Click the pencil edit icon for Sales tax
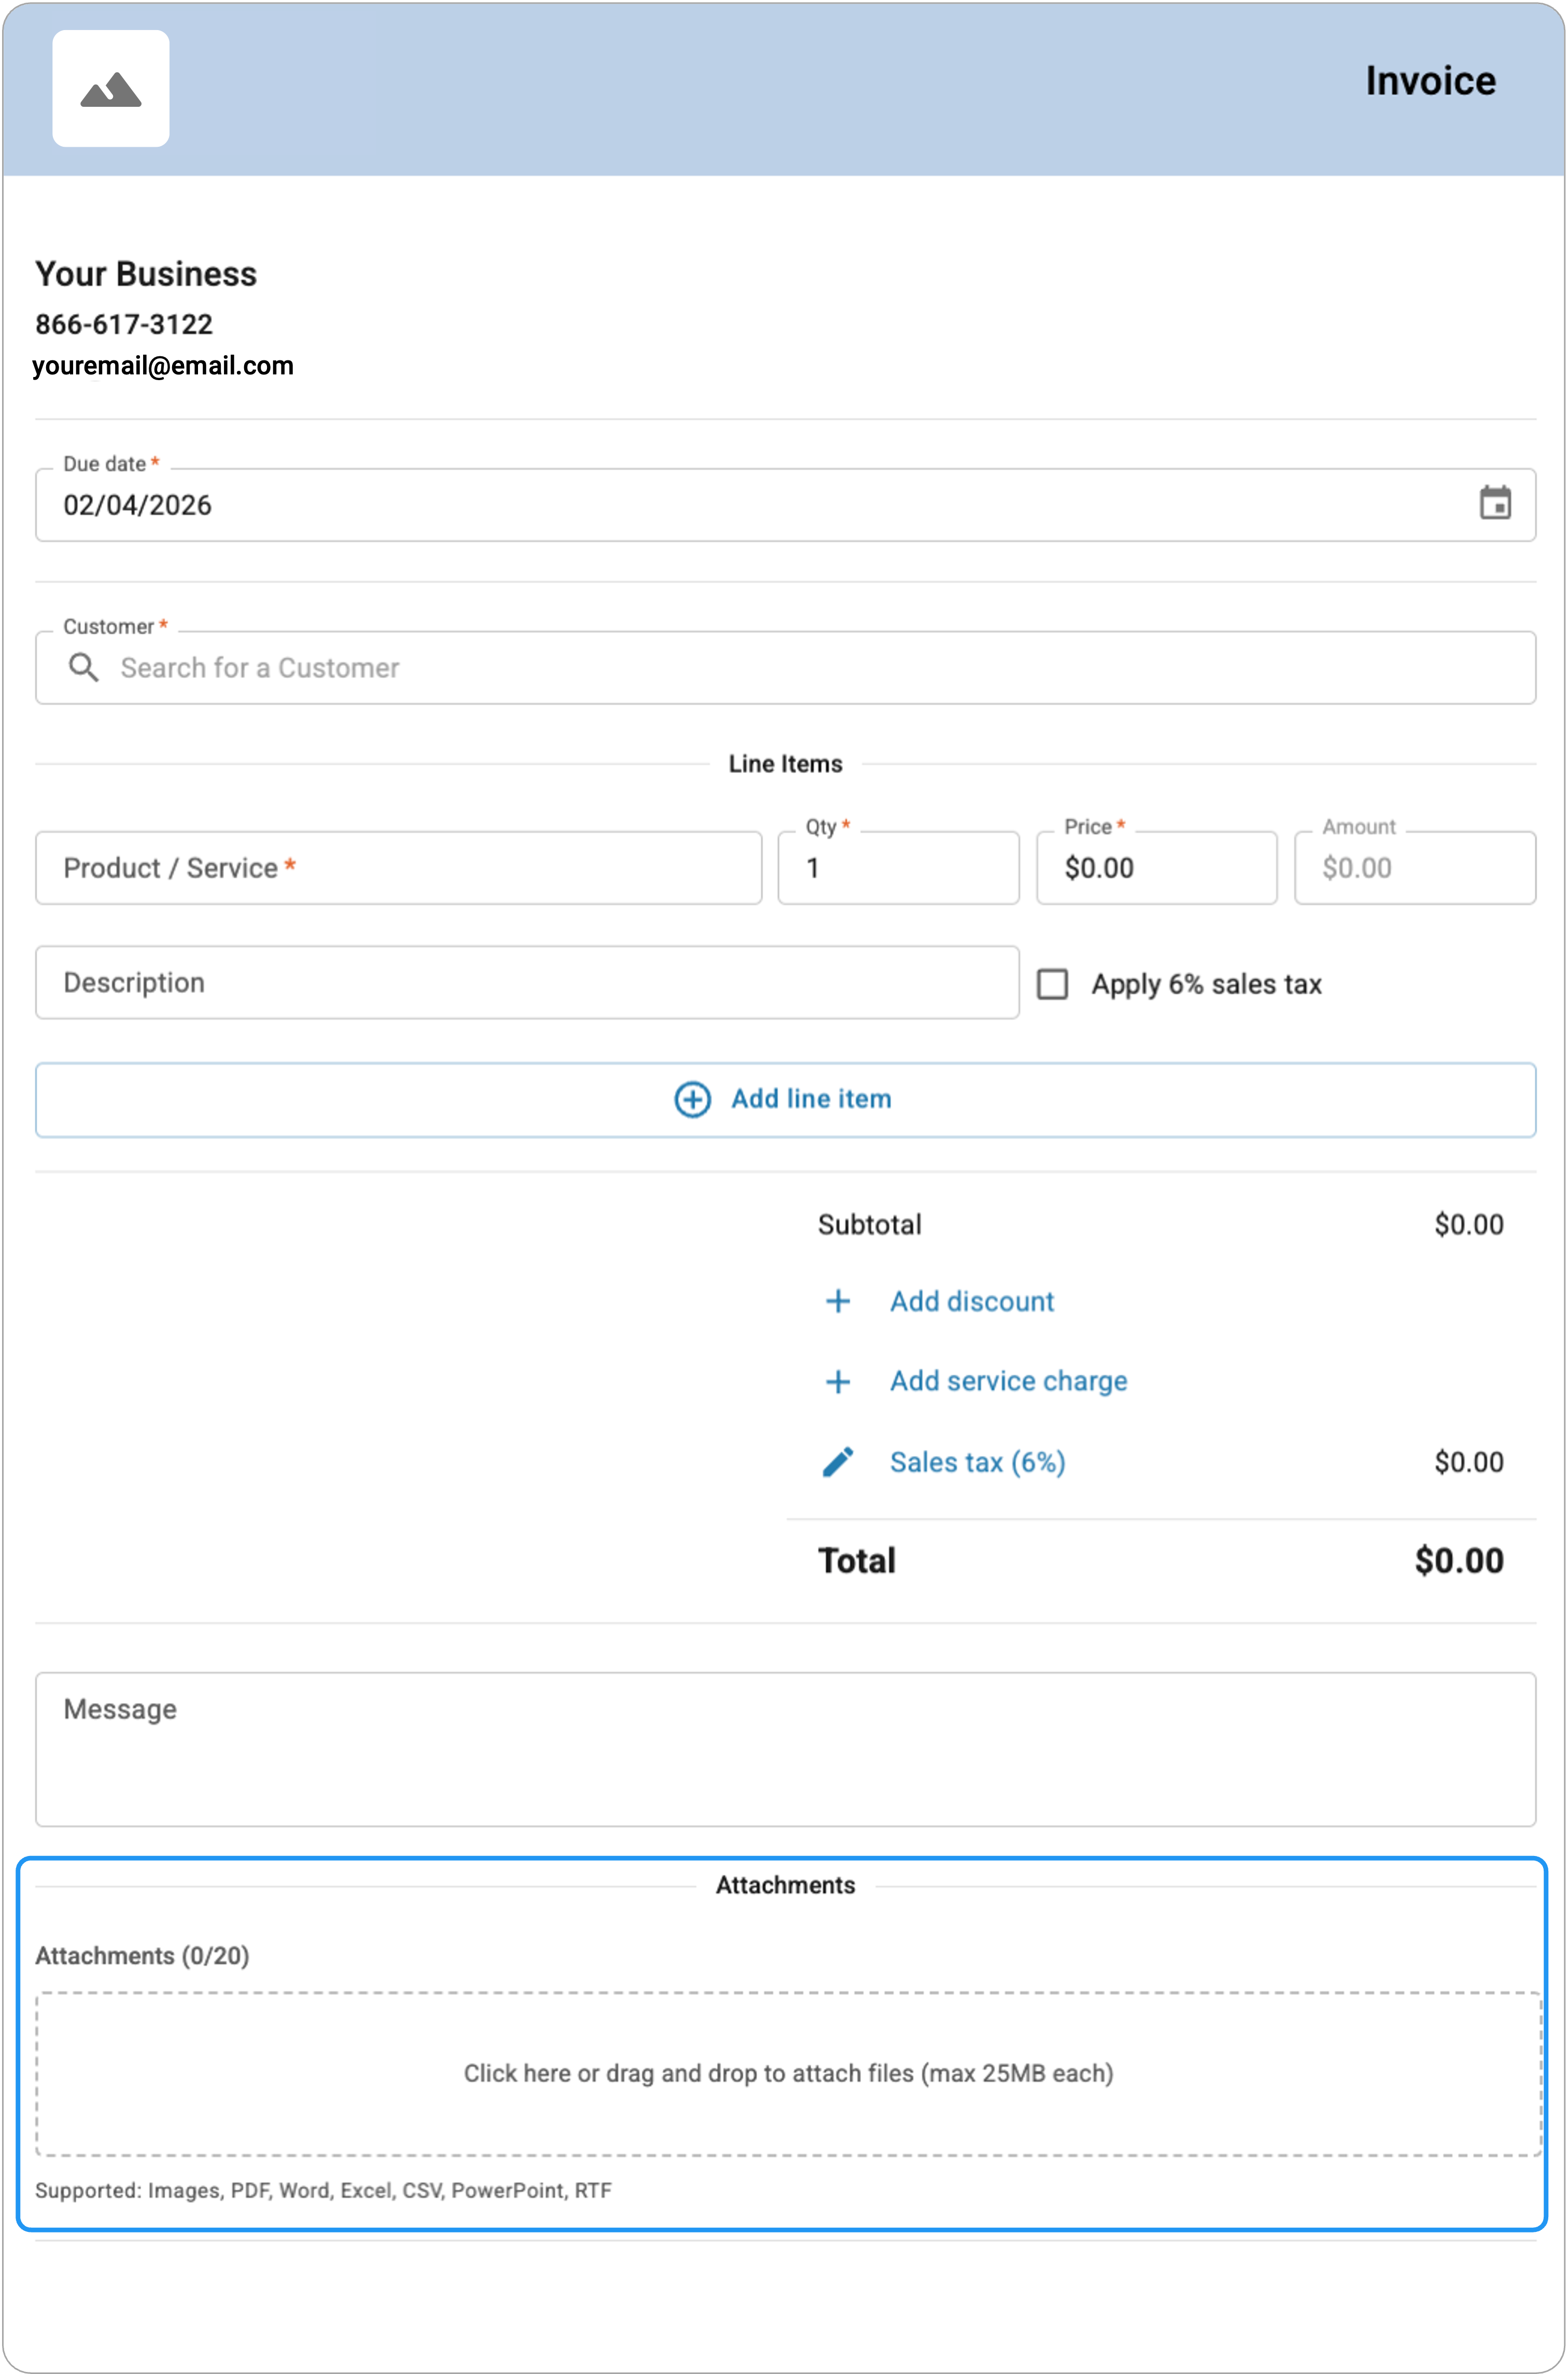The height and width of the screenshot is (2374, 1568). (838, 1462)
